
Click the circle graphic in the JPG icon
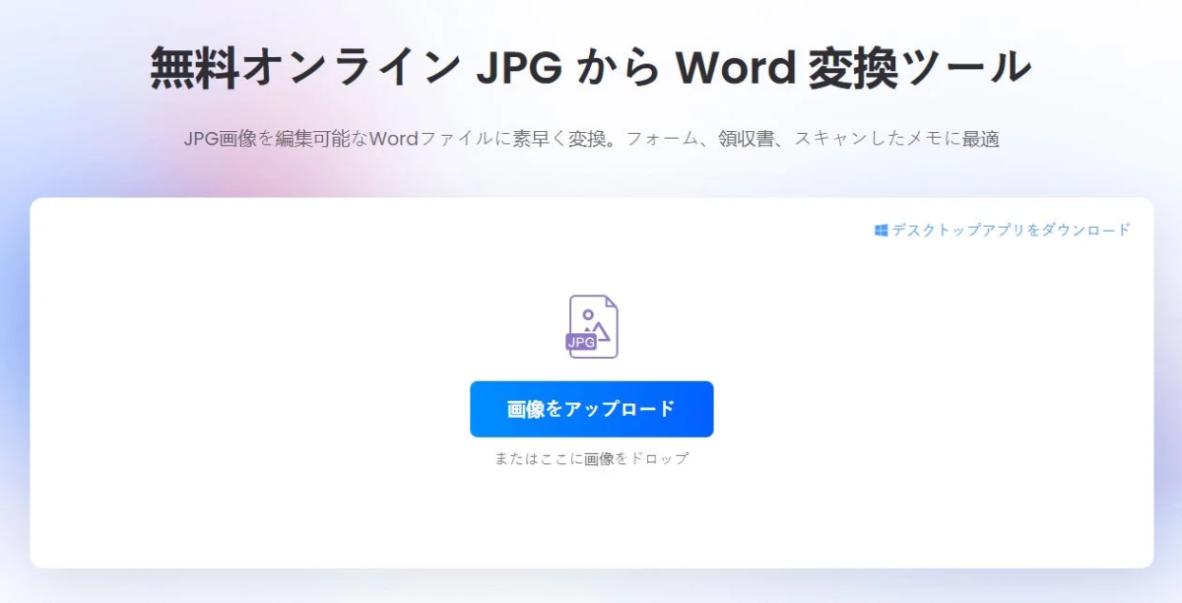point(588,314)
